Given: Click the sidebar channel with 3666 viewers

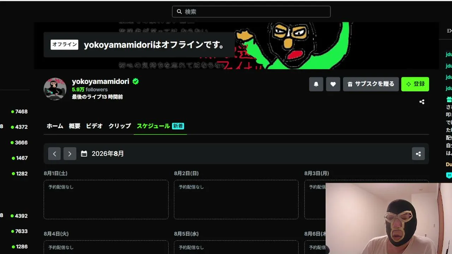Looking at the screenshot, I should [x=19, y=143].
